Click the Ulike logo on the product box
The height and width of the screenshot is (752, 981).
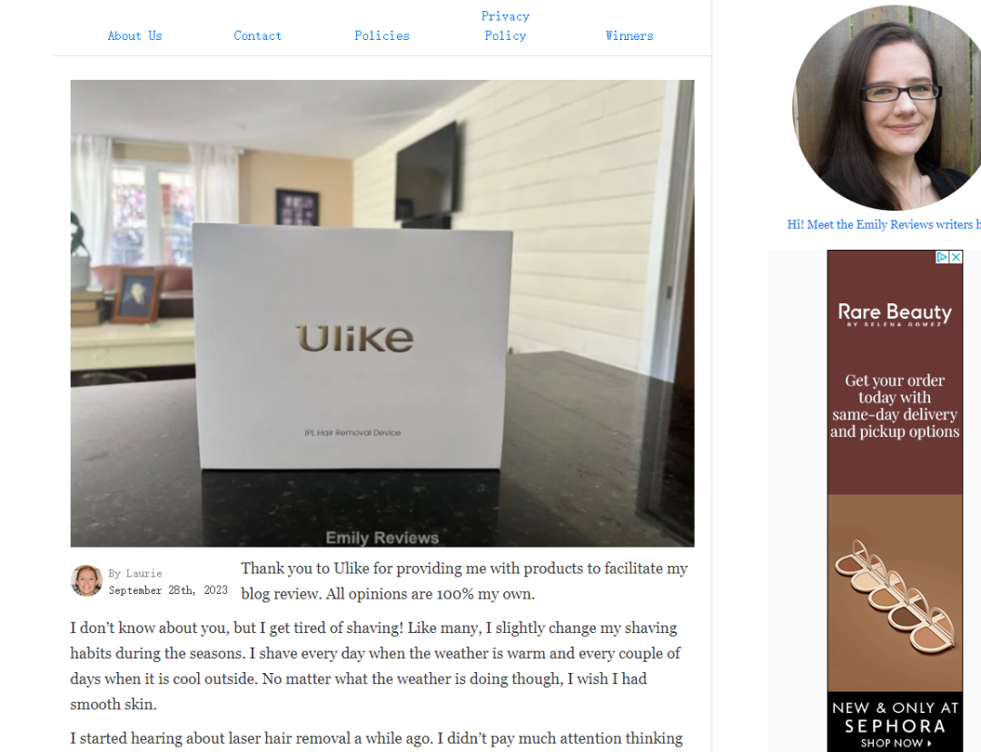[x=355, y=339]
